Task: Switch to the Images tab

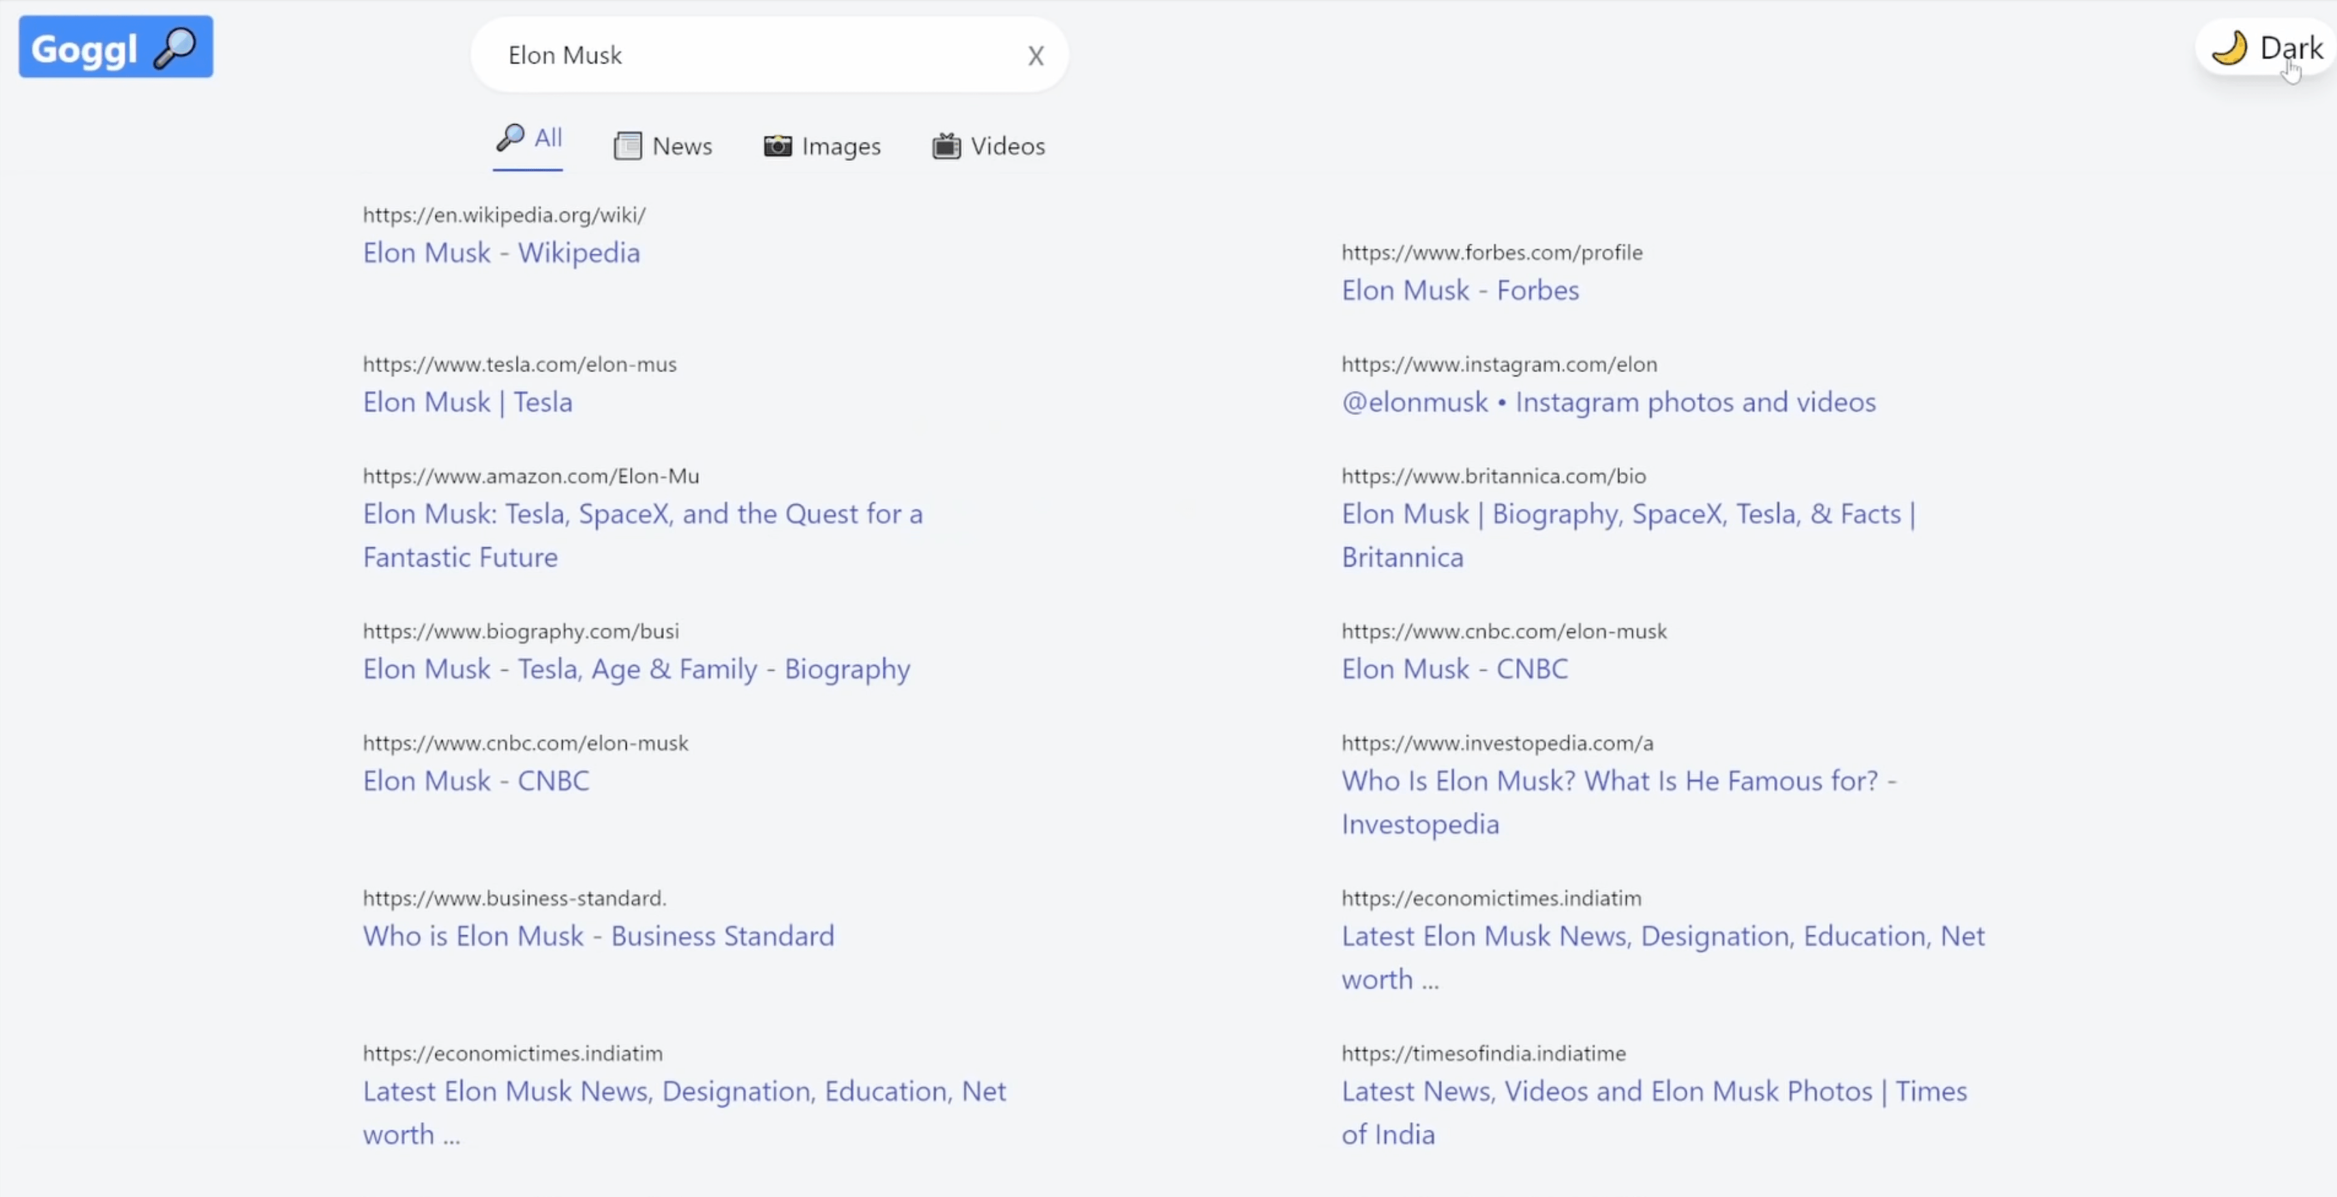Action: (822, 146)
